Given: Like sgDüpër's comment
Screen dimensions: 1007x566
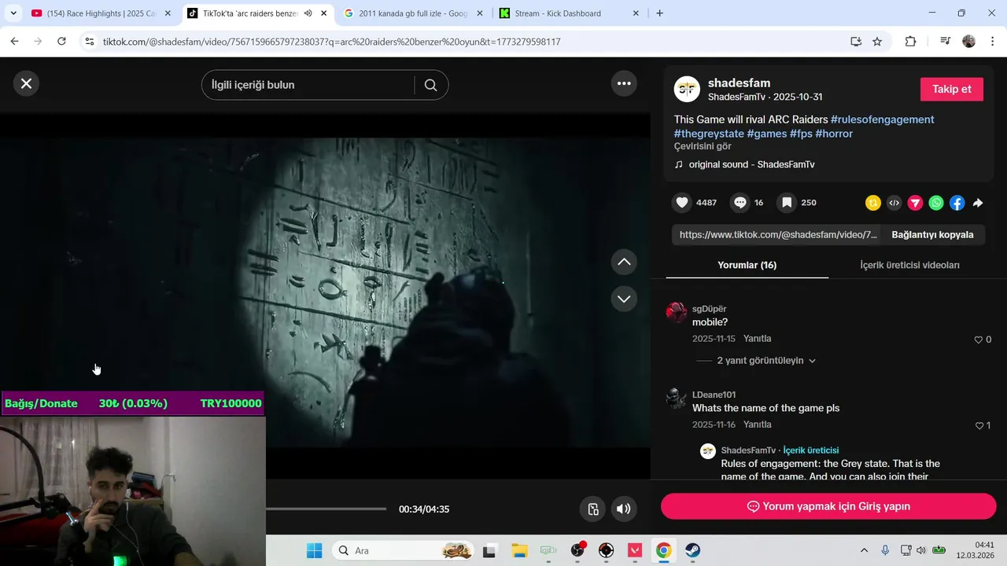Looking at the screenshot, I should (979, 340).
